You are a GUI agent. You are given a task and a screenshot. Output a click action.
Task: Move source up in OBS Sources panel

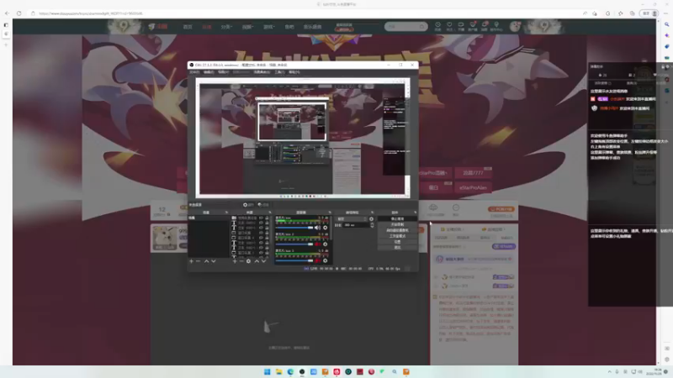[x=257, y=261]
